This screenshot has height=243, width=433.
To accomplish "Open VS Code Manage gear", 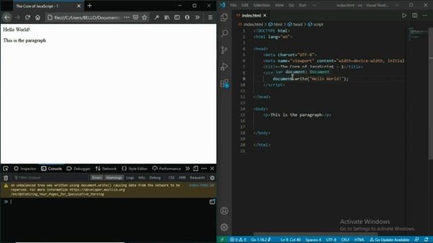I will coord(224,227).
